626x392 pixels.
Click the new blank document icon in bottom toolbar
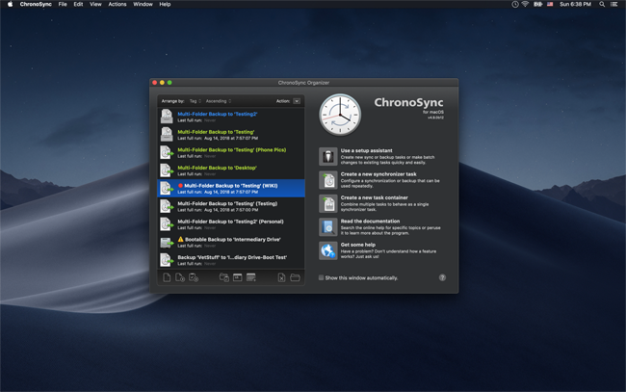click(167, 277)
